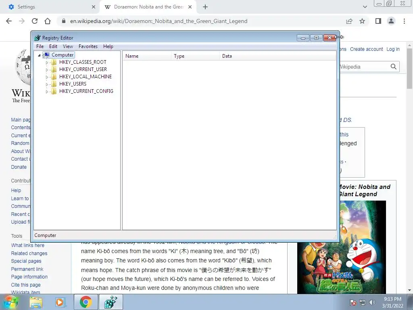This screenshot has width=413, height=310.
Task: Select HKEY_LOCAL_MACHINE key label
Action: [86, 77]
